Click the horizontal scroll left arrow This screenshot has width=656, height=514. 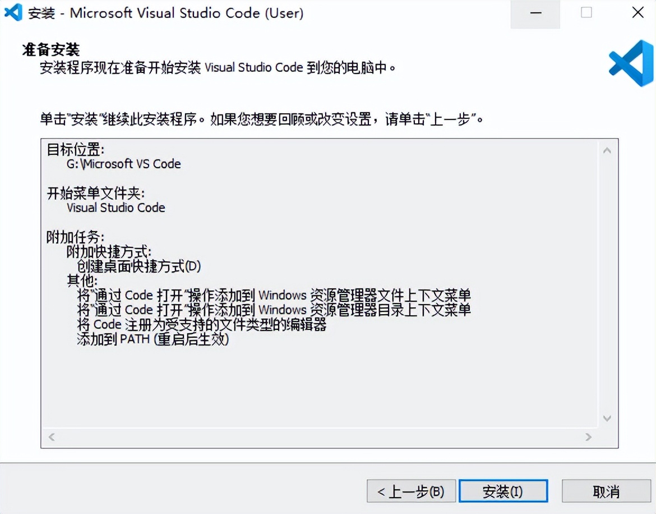pyautogui.click(x=52, y=437)
